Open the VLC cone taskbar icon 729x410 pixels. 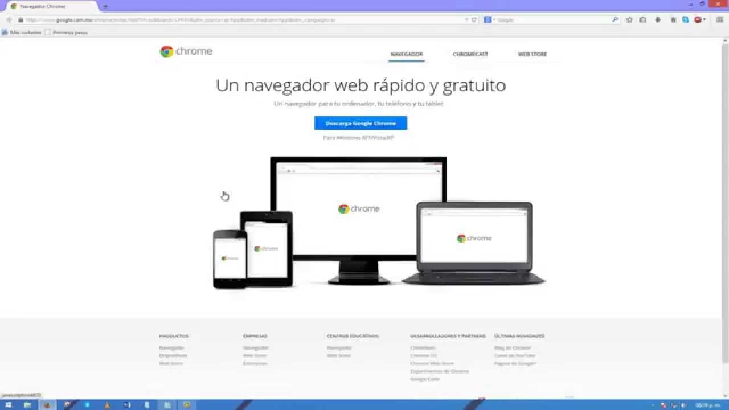107,405
